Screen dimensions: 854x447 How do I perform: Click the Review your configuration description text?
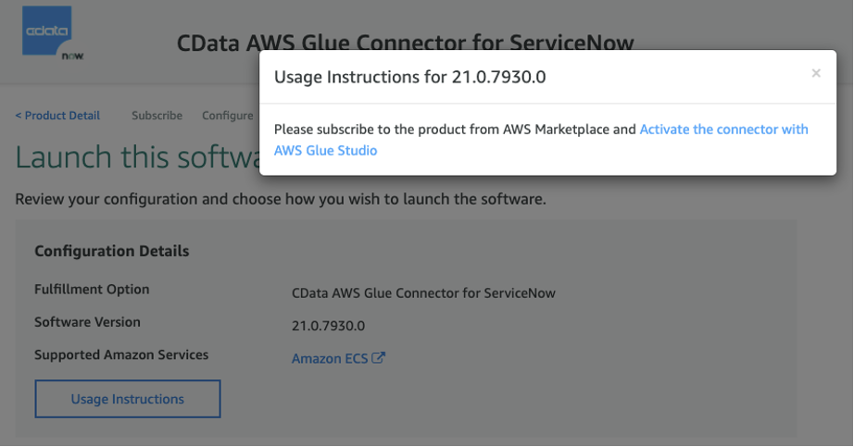280,199
